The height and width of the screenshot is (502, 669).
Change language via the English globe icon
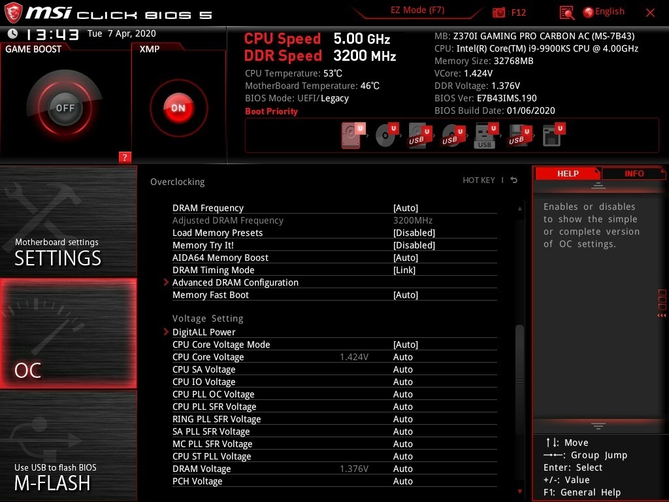click(x=603, y=12)
